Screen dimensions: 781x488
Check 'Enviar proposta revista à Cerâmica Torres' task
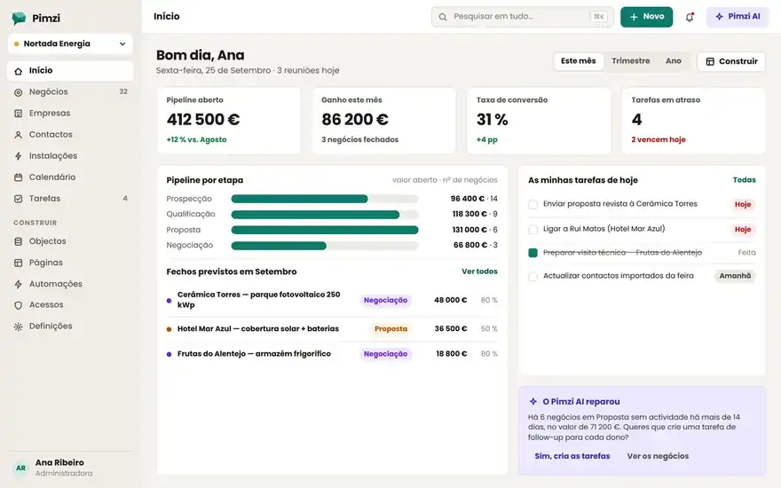(533, 204)
